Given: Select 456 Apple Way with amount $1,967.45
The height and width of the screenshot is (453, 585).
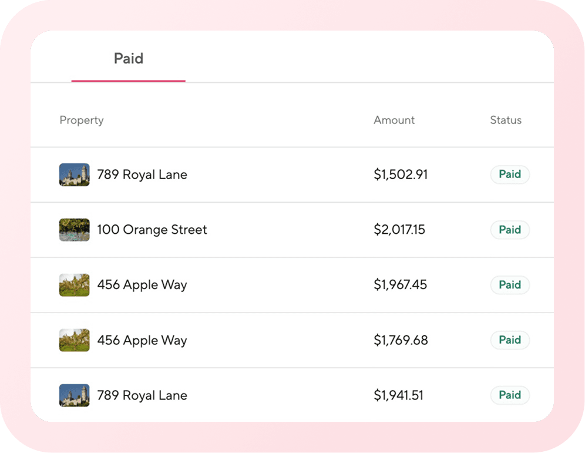Looking at the screenshot, I should point(142,285).
